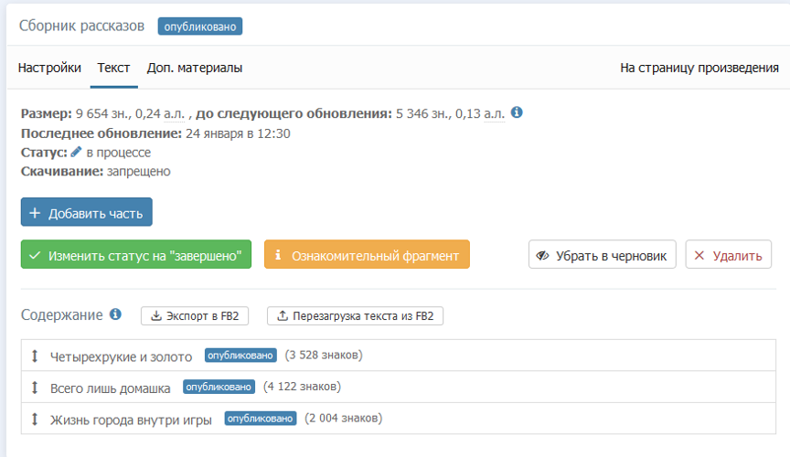Open chapter Жизнь города внутри игры

[x=131, y=420]
